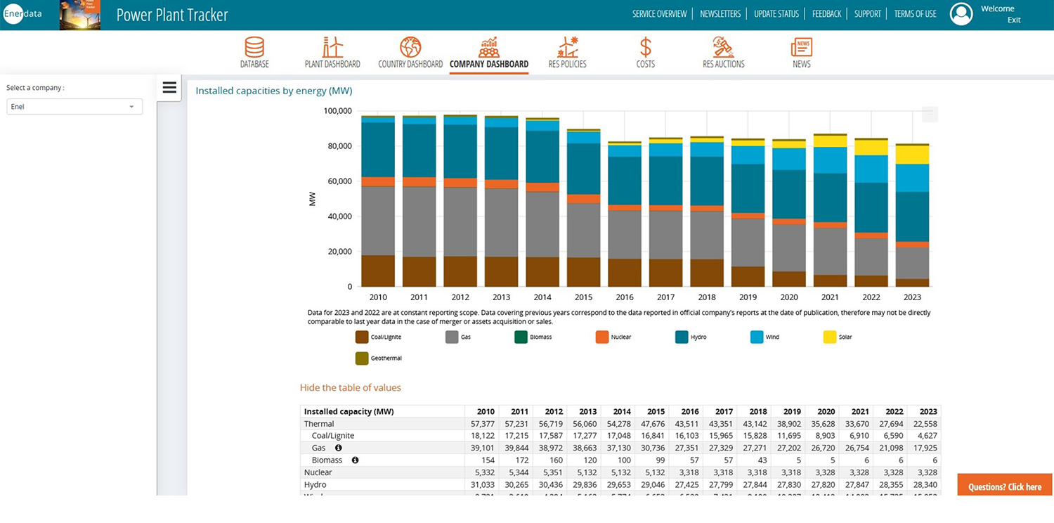Open Newsletters link
The width and height of the screenshot is (1054, 523).
pos(720,14)
